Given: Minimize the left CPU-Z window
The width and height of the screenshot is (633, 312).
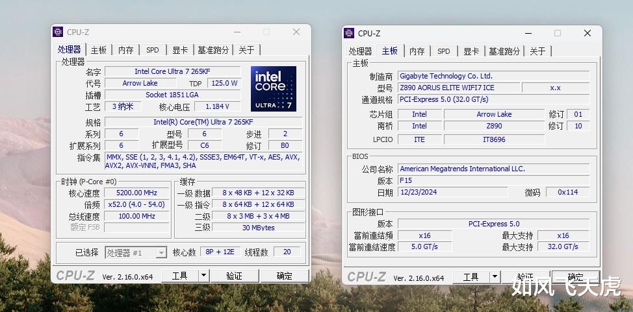Looking at the screenshot, I should point(237,32).
